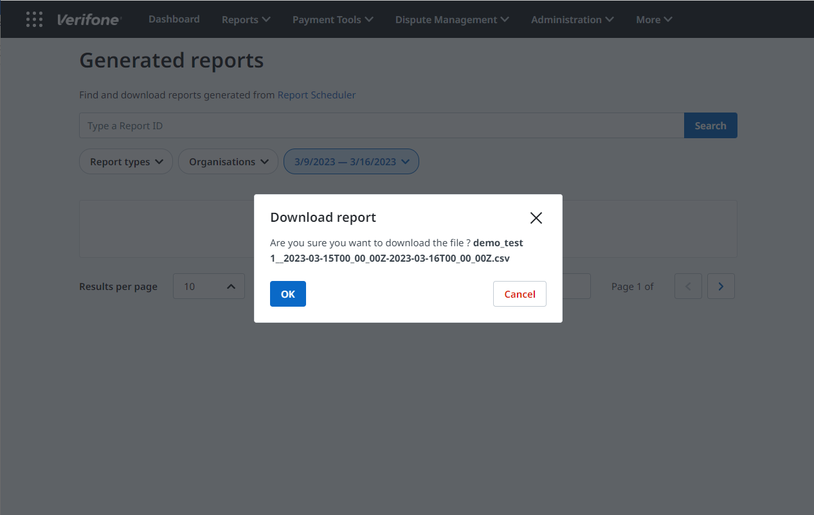
Task: Confirm download with OK button
Action: (x=288, y=294)
